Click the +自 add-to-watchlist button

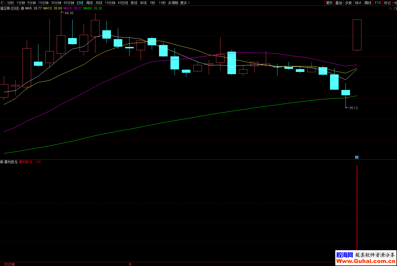click(395, 3)
